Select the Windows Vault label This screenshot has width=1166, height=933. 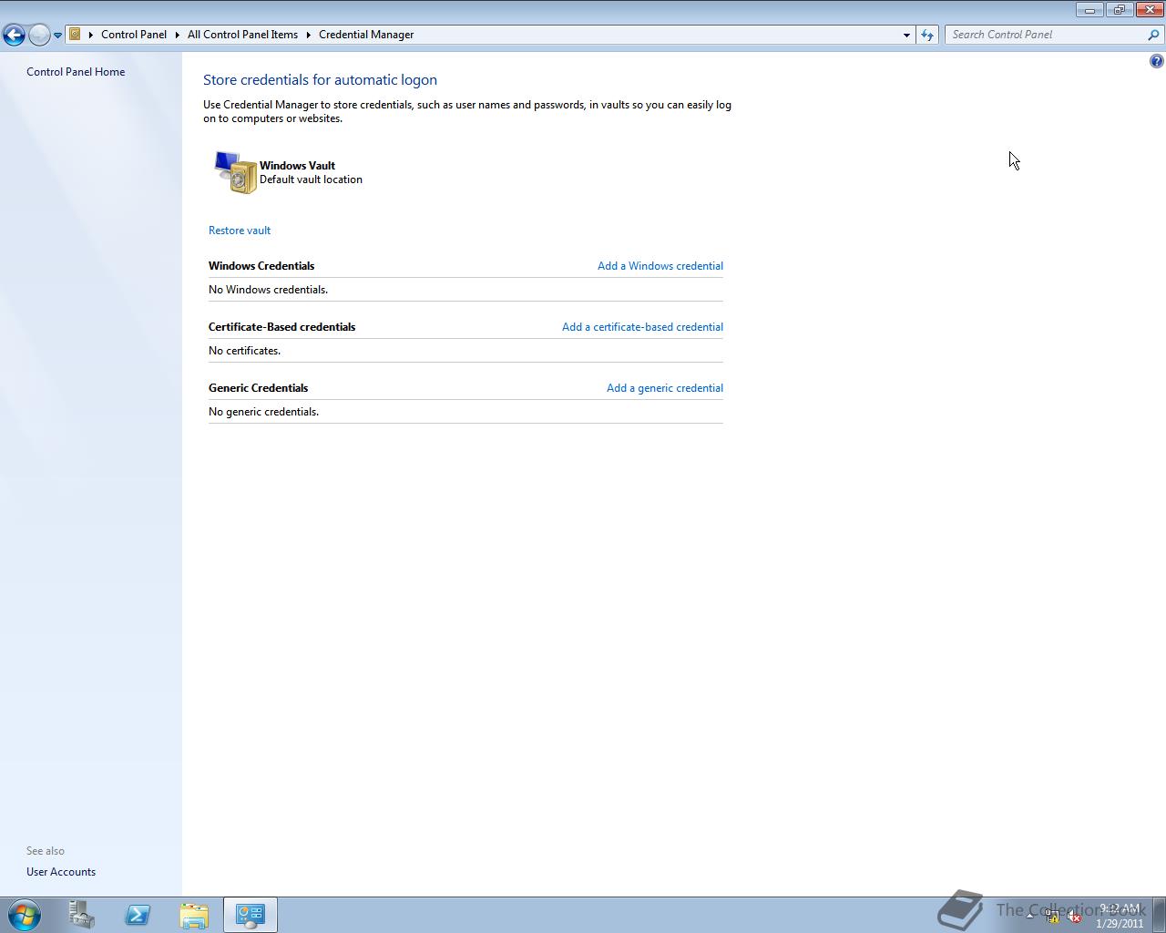coord(297,166)
